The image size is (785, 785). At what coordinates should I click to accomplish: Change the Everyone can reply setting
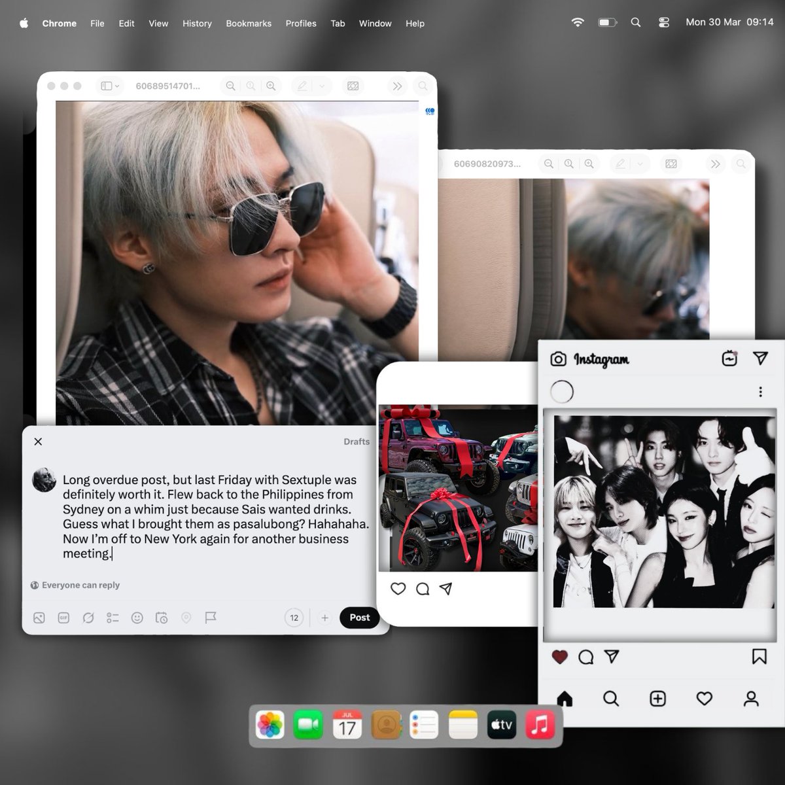click(x=75, y=585)
